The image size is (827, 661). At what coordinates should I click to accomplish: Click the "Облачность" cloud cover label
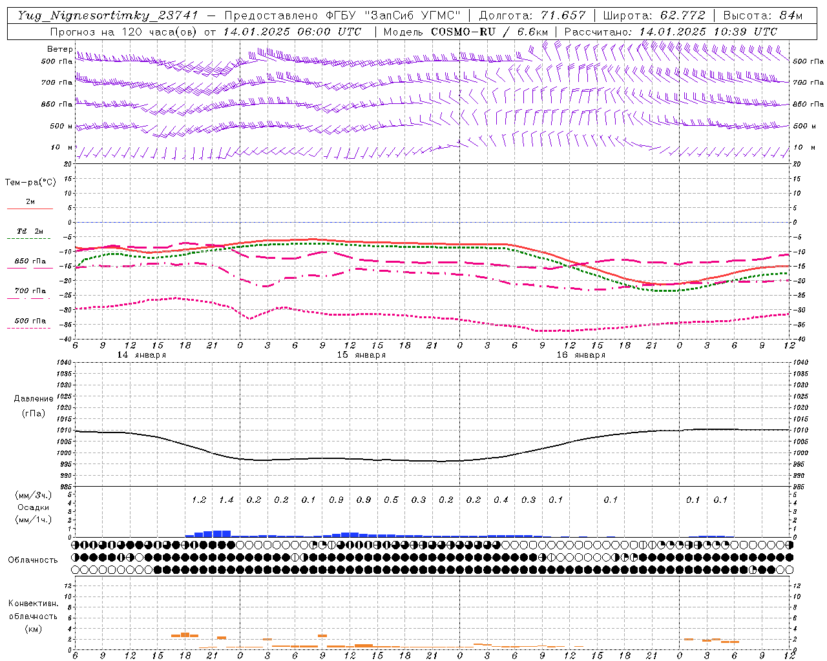(33, 560)
